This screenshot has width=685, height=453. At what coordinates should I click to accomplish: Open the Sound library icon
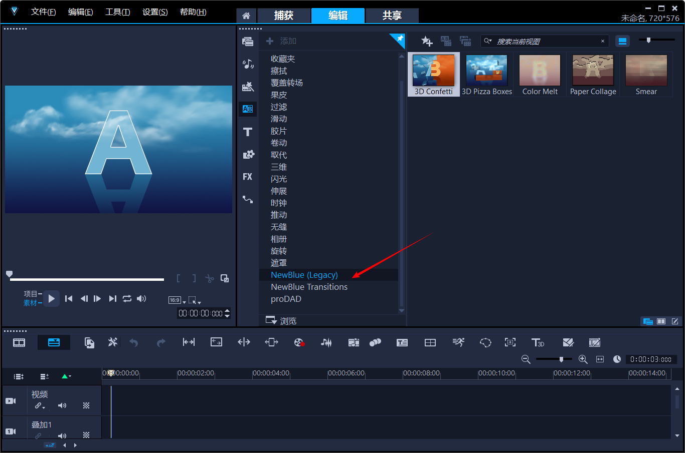[248, 64]
